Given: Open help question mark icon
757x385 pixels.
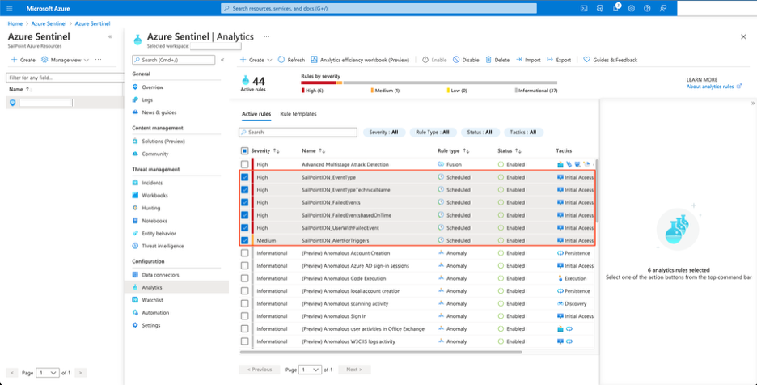Looking at the screenshot, I should [x=647, y=8].
